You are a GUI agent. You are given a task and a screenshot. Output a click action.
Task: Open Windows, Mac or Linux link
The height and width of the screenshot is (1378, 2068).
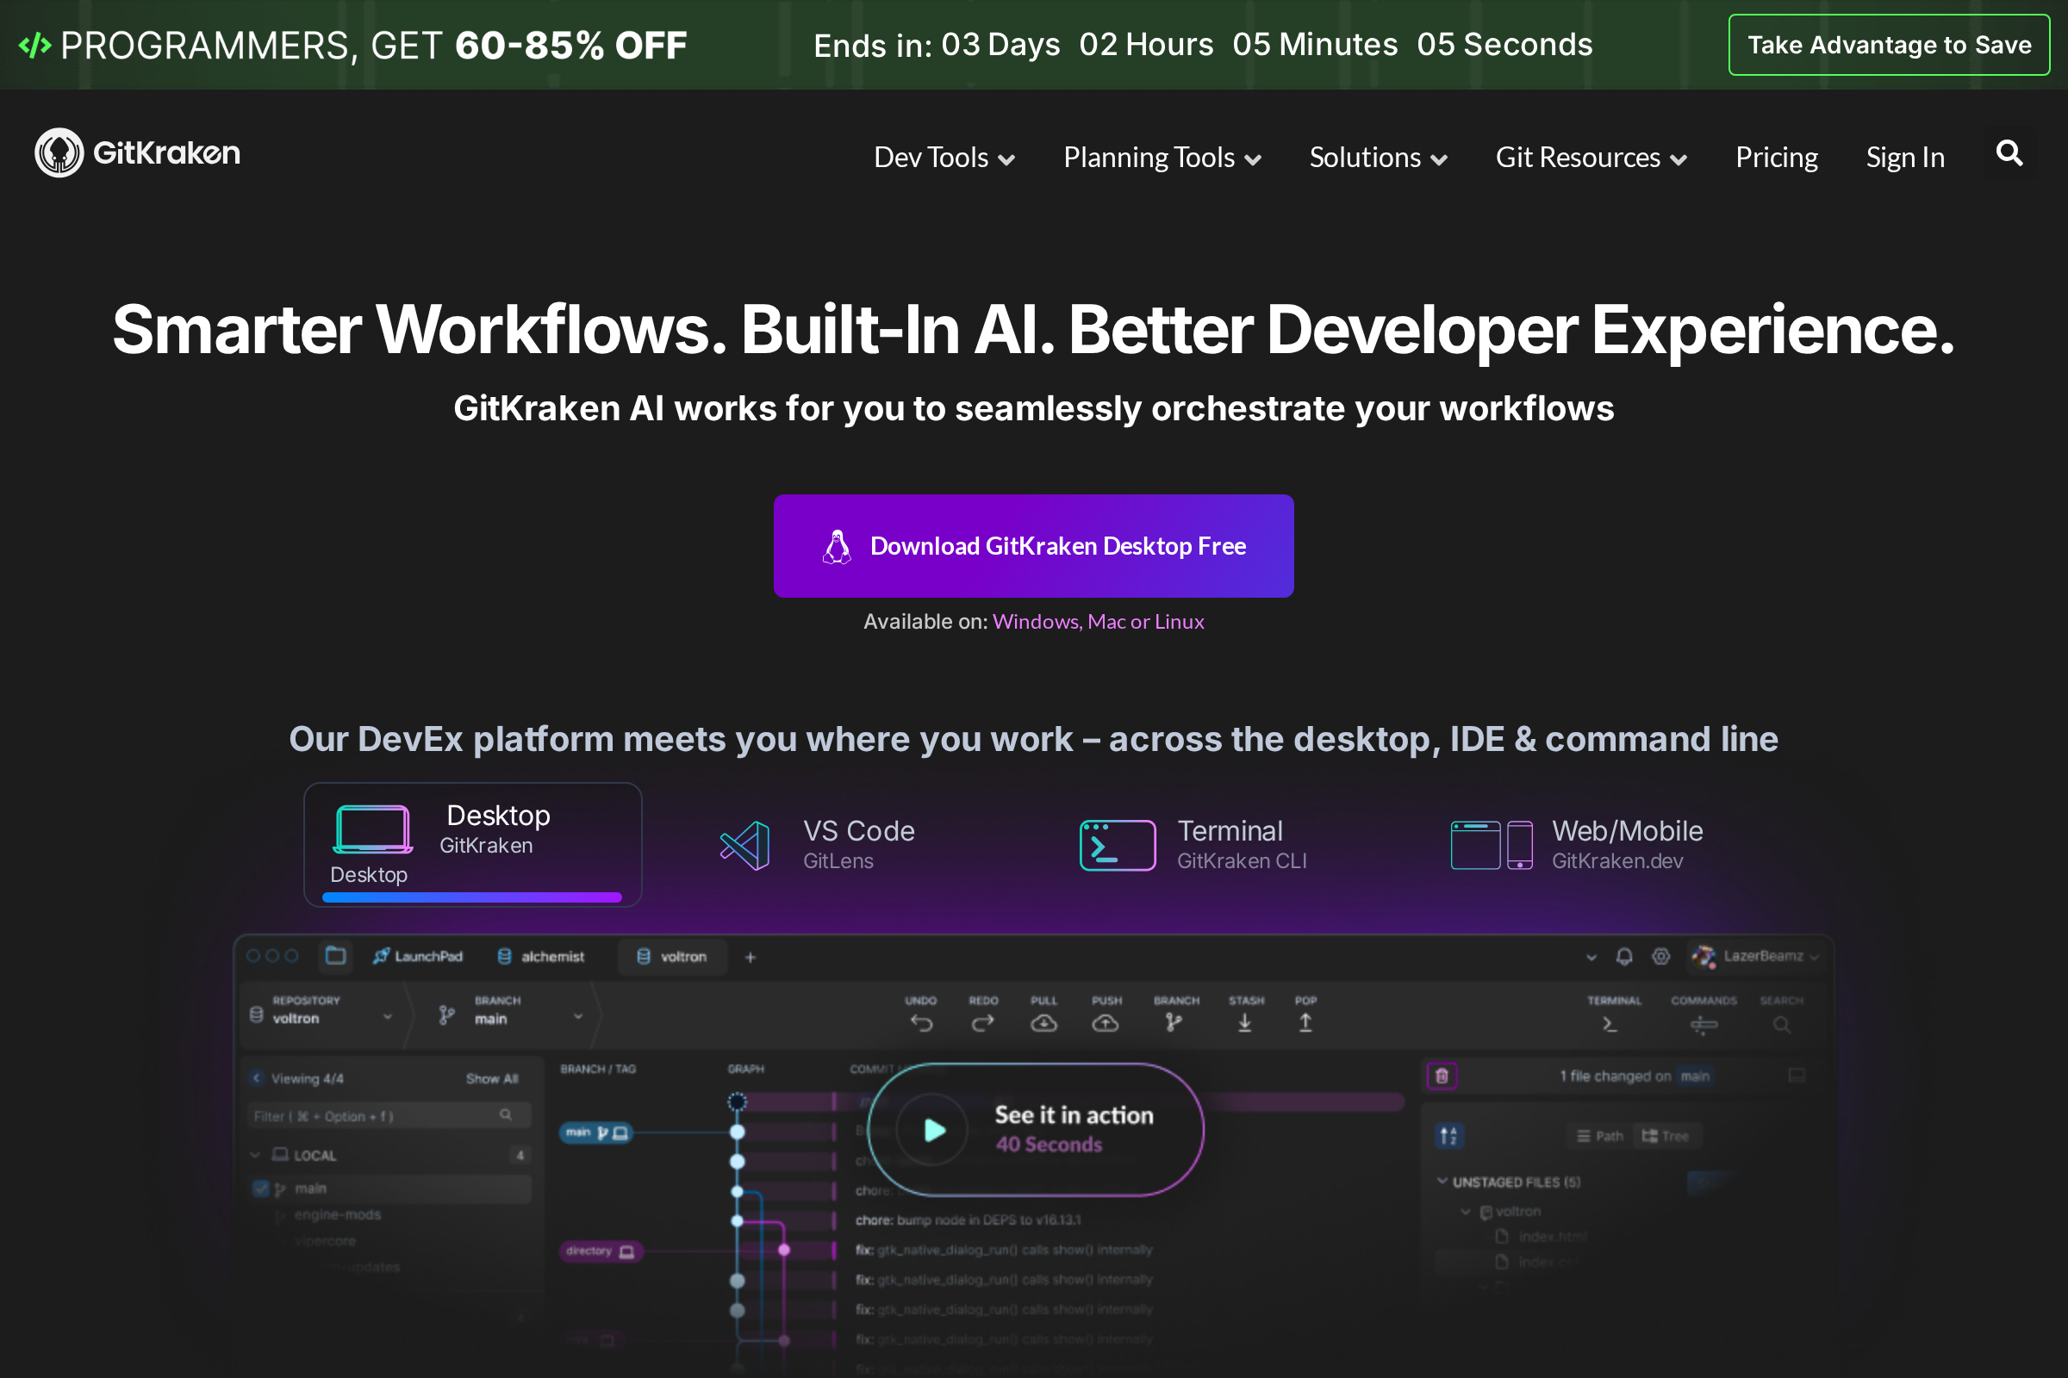[1098, 621]
